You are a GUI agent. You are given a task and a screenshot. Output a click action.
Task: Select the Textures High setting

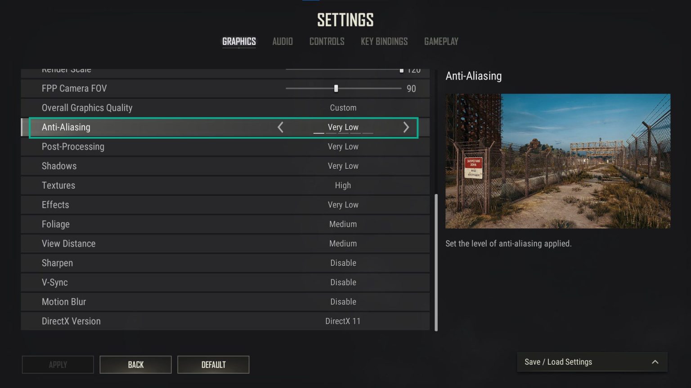343,185
